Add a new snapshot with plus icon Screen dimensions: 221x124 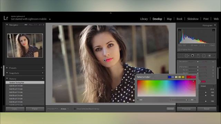tap(42, 73)
